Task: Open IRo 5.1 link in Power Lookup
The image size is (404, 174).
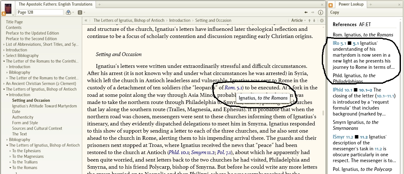Action: [x=339, y=44]
